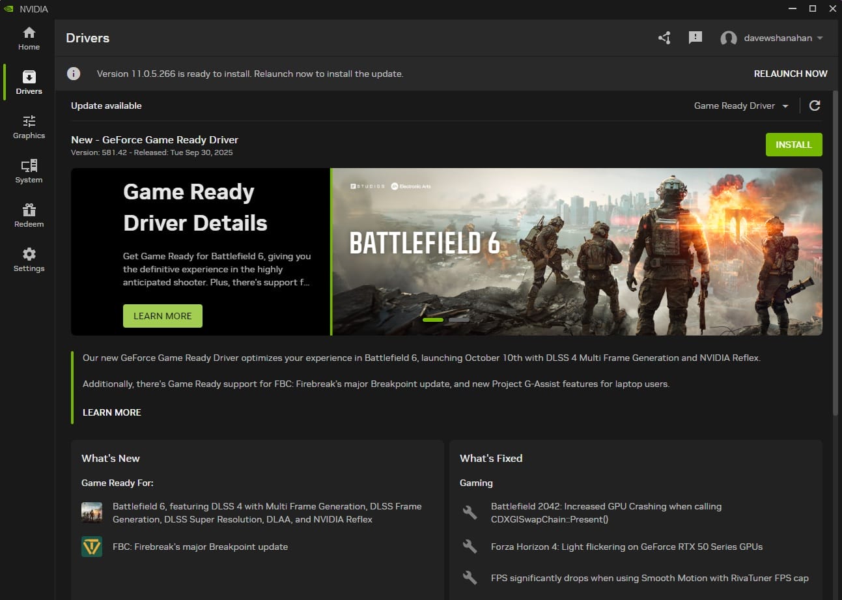This screenshot has width=842, height=600.
Task: Open the Redeem section in the sidebar
Action: click(x=28, y=215)
